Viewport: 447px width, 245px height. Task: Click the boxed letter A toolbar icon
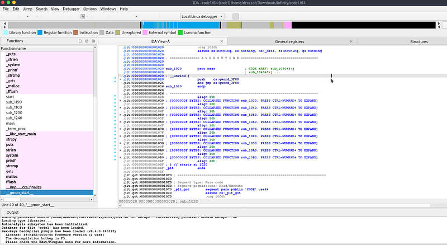(x=83, y=16)
